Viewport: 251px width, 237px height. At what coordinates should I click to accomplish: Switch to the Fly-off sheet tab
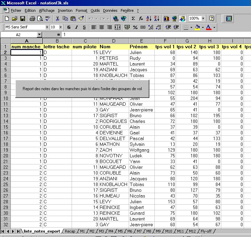(206, 231)
